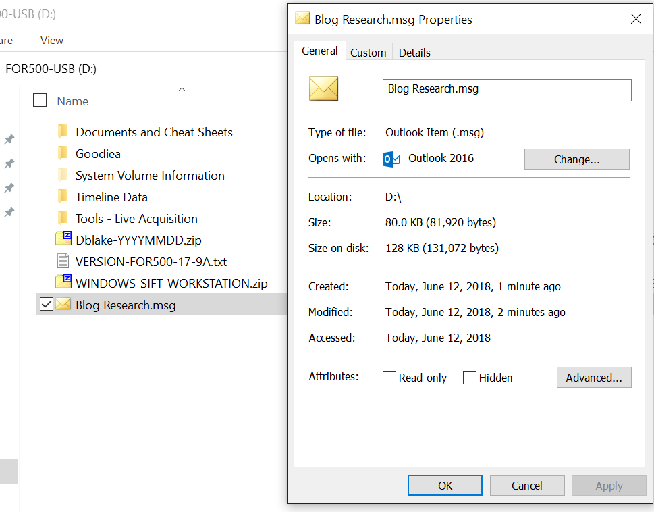654x512 pixels.
Task: Click the VERSION-FOR500-17-9A.txt text file icon
Action: coord(63,261)
